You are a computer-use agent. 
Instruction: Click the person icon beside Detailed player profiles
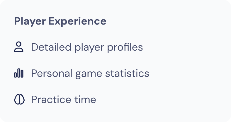[19, 47]
